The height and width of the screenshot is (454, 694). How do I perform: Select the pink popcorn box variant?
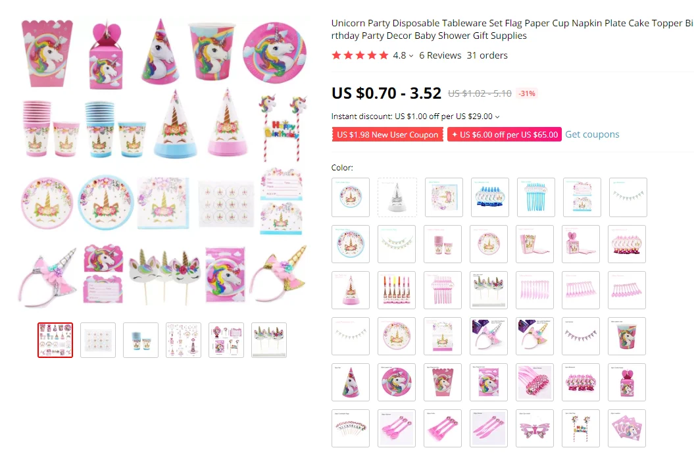[535, 244]
